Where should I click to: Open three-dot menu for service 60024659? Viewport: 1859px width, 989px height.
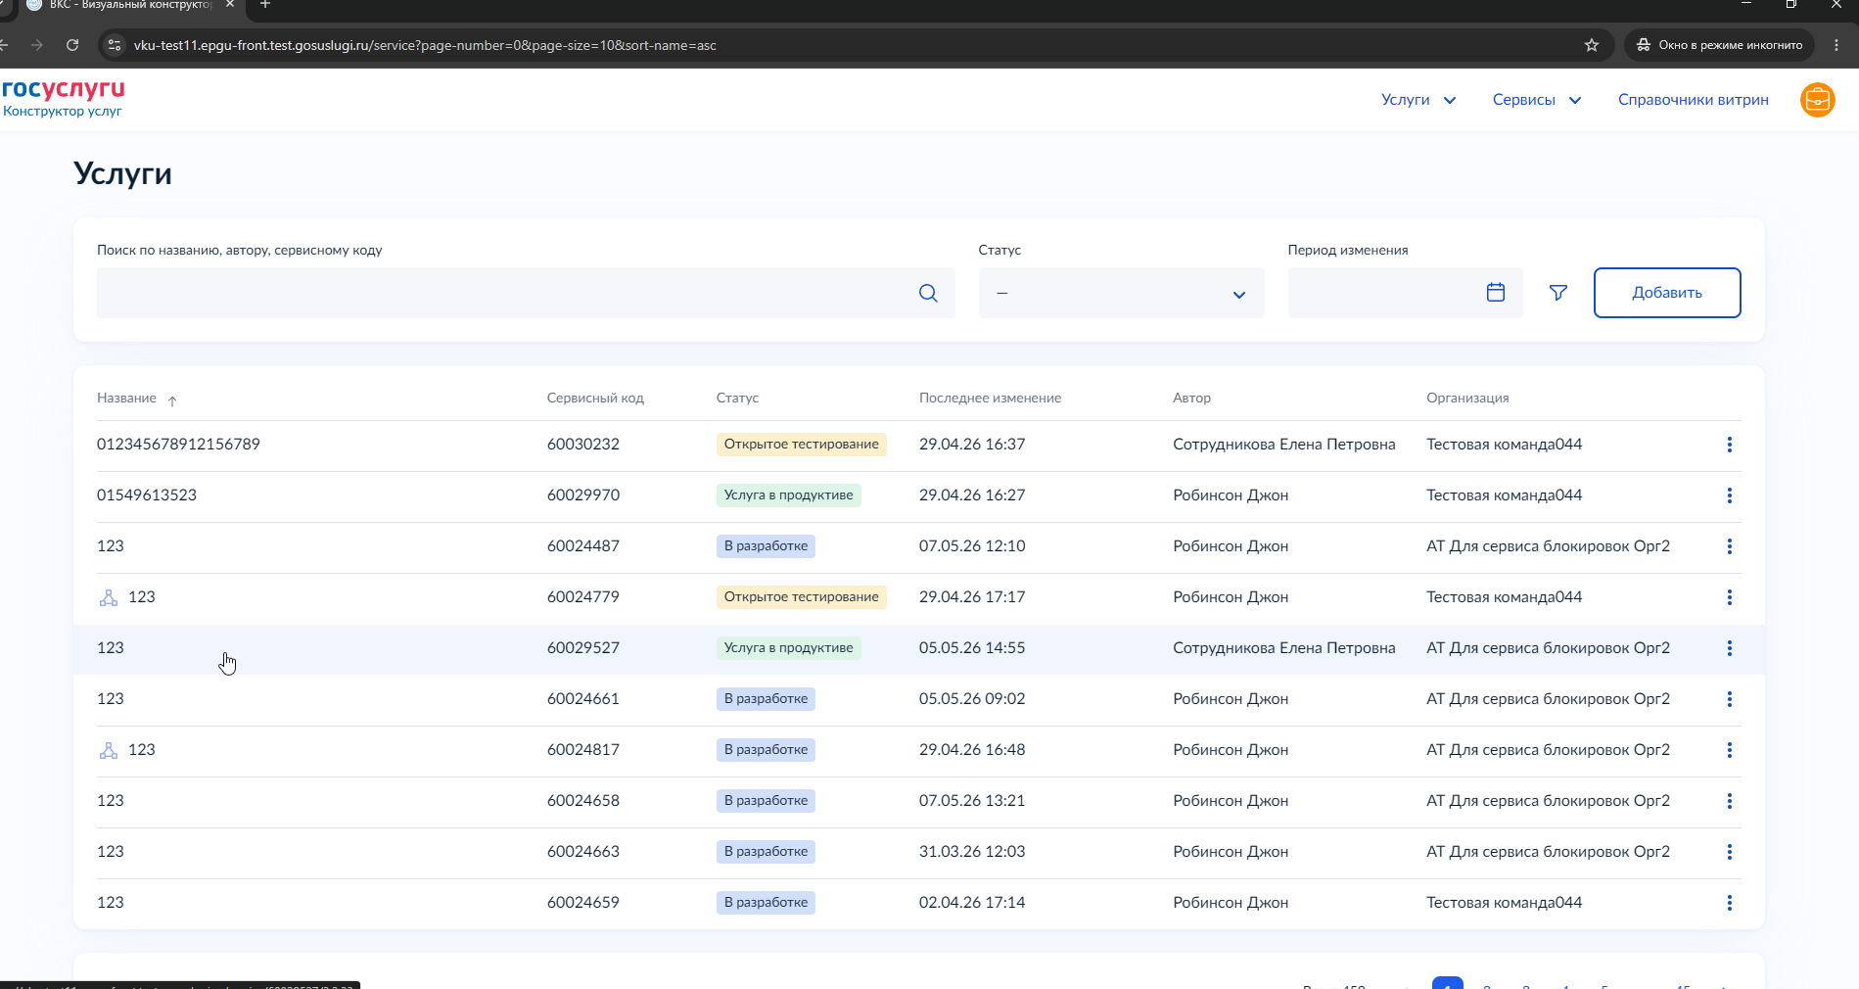(x=1730, y=903)
